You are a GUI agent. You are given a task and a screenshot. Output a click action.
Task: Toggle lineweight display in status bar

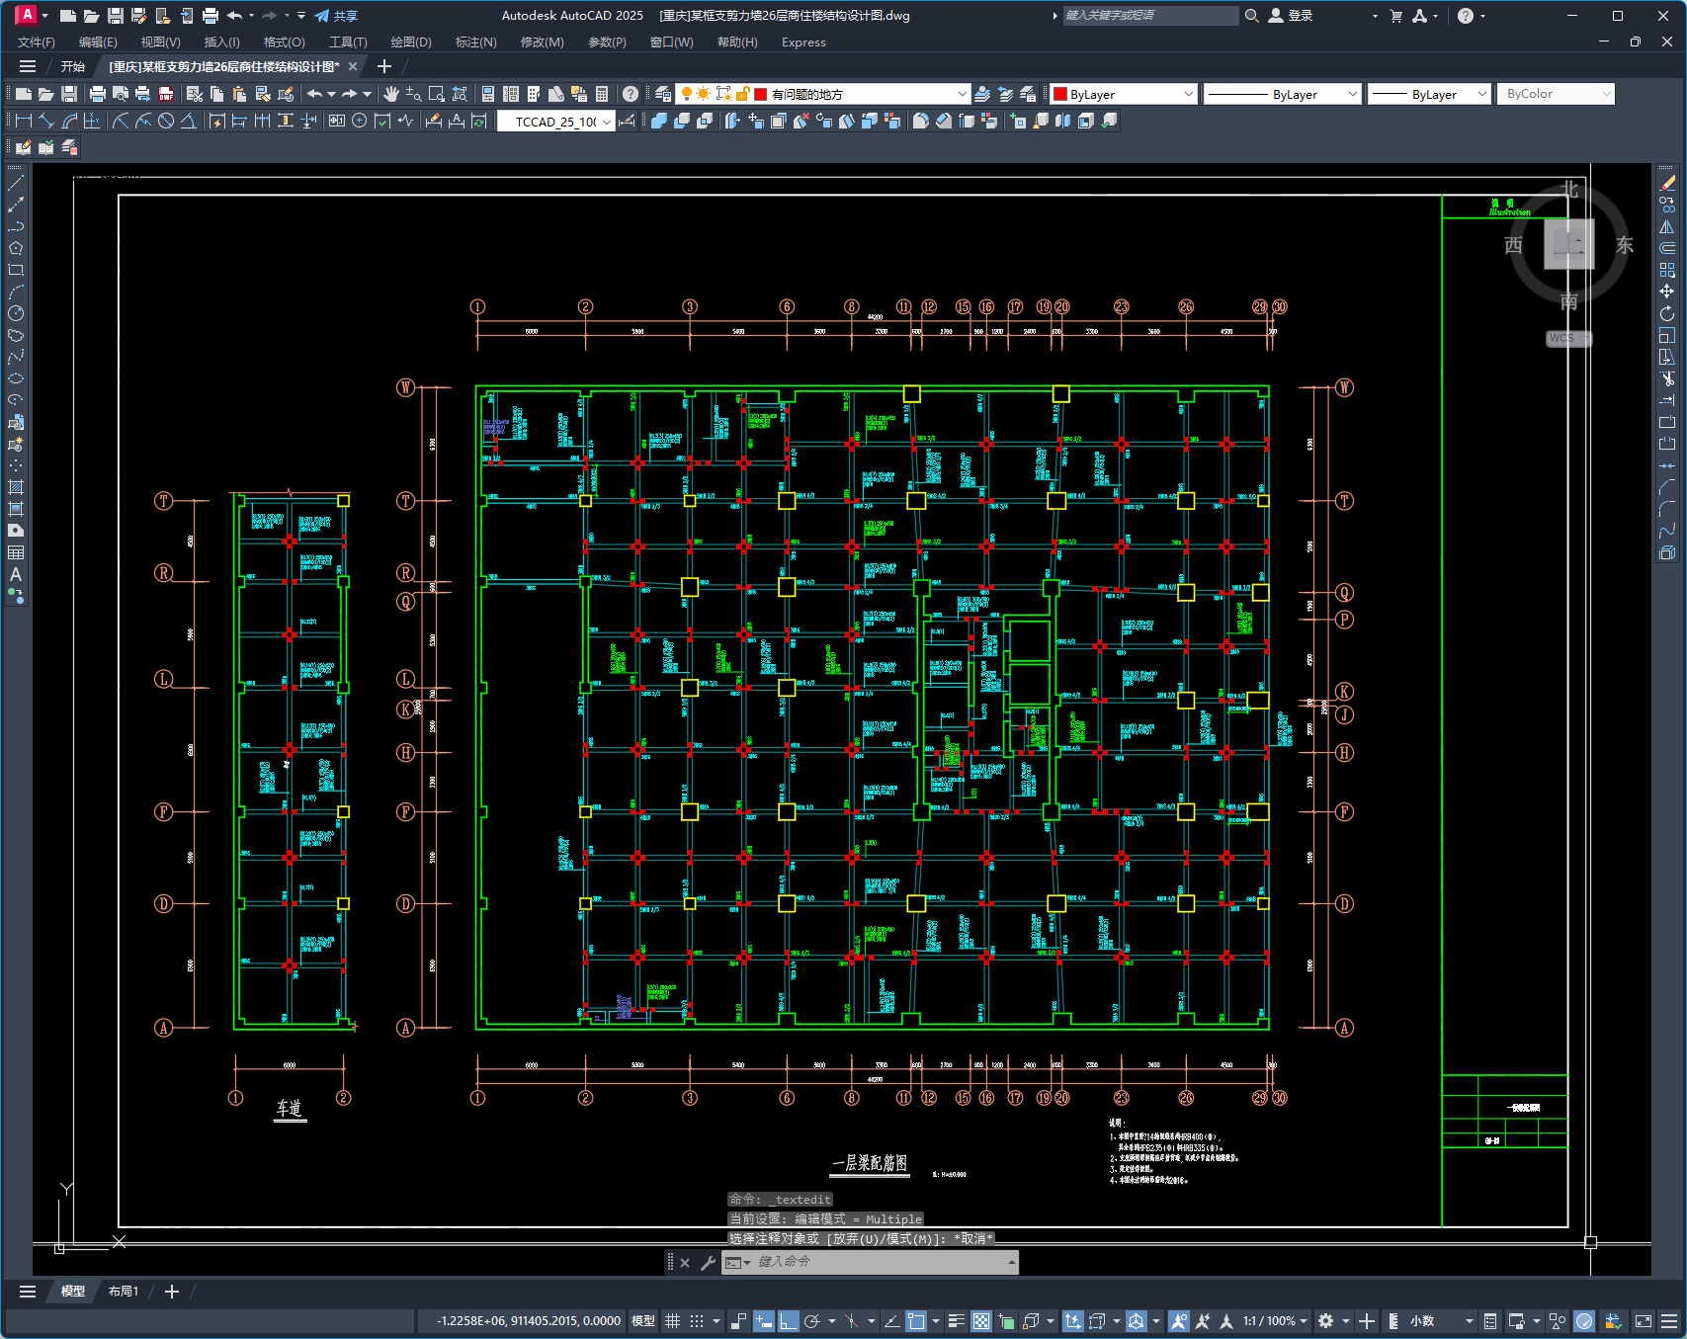coord(956,1321)
